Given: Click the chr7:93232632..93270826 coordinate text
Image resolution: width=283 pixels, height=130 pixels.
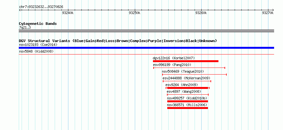Looking at the screenshot, I should [x=41, y=7].
